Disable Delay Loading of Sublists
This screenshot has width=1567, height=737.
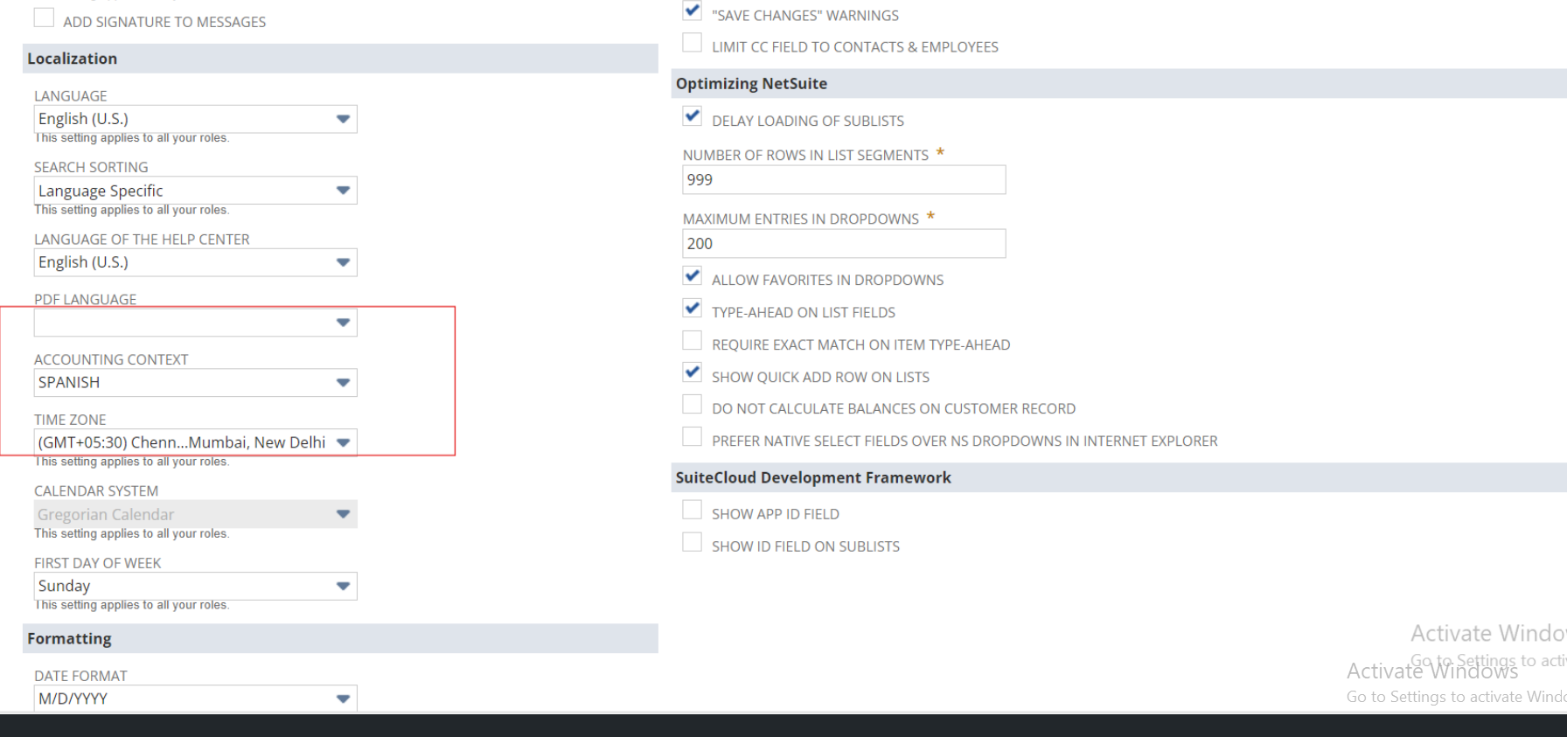[692, 116]
